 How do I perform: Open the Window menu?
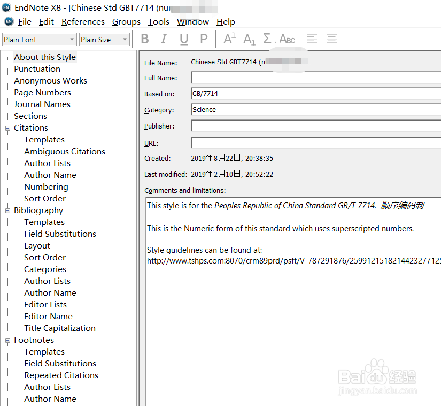(193, 22)
